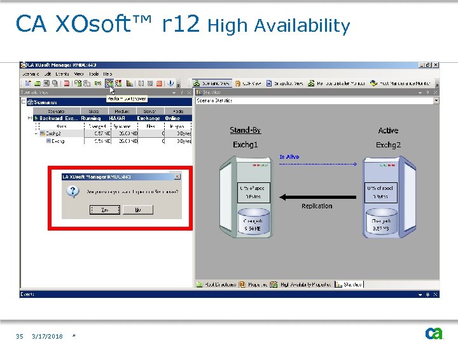Viewport: 458px width, 343px height.
Task: Expand the Backward Exchange scenario row
Action: pyautogui.click(x=29, y=118)
